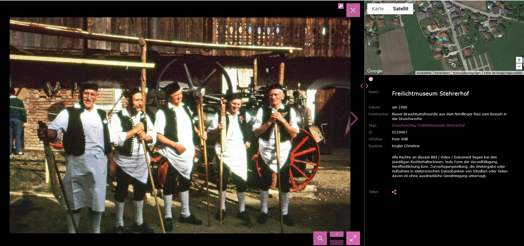Click the Google logo on the map
The height and width of the screenshot is (246, 524).
[375, 71]
